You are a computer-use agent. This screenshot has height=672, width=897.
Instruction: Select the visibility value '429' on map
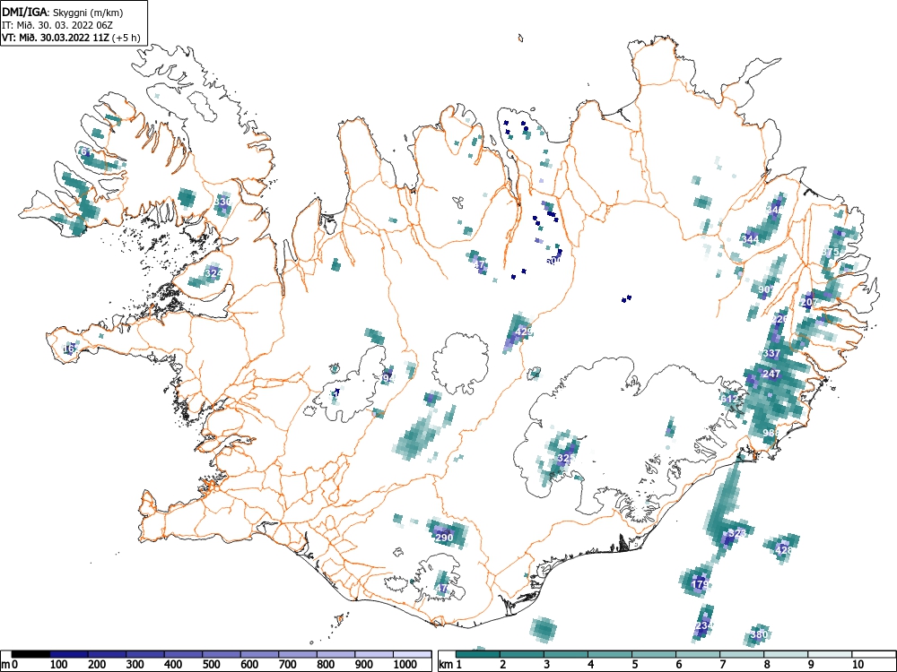click(x=524, y=332)
